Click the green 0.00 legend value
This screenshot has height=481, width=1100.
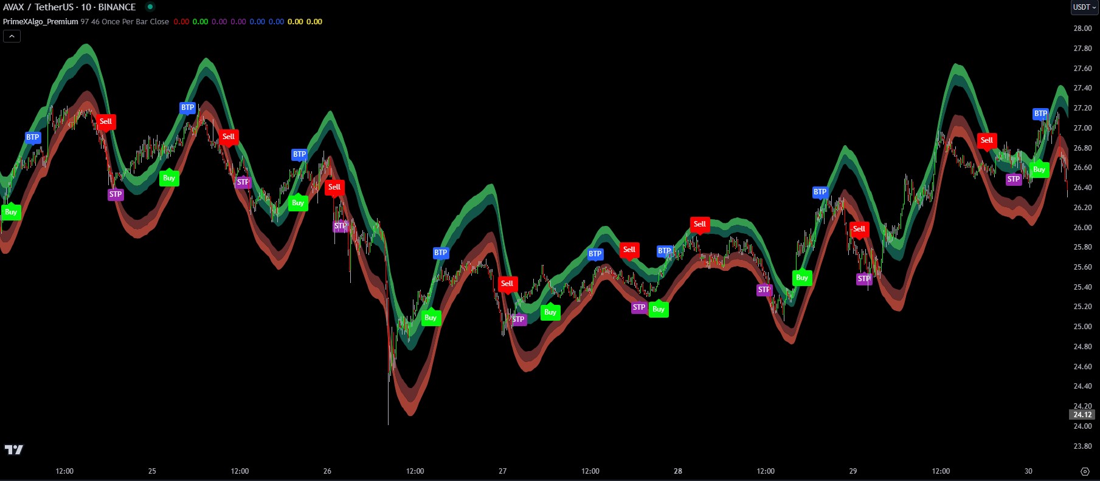tap(200, 22)
